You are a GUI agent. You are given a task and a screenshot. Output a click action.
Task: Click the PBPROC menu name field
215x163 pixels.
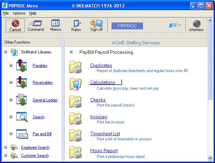click(127, 26)
